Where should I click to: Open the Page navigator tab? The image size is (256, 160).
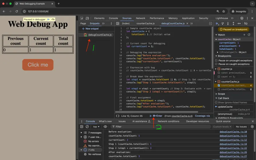click(x=83, y=23)
